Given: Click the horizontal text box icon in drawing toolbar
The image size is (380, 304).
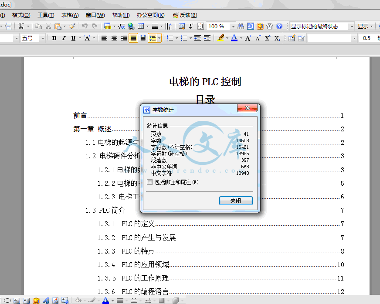Looking at the screenshot, I should coord(17,301).
